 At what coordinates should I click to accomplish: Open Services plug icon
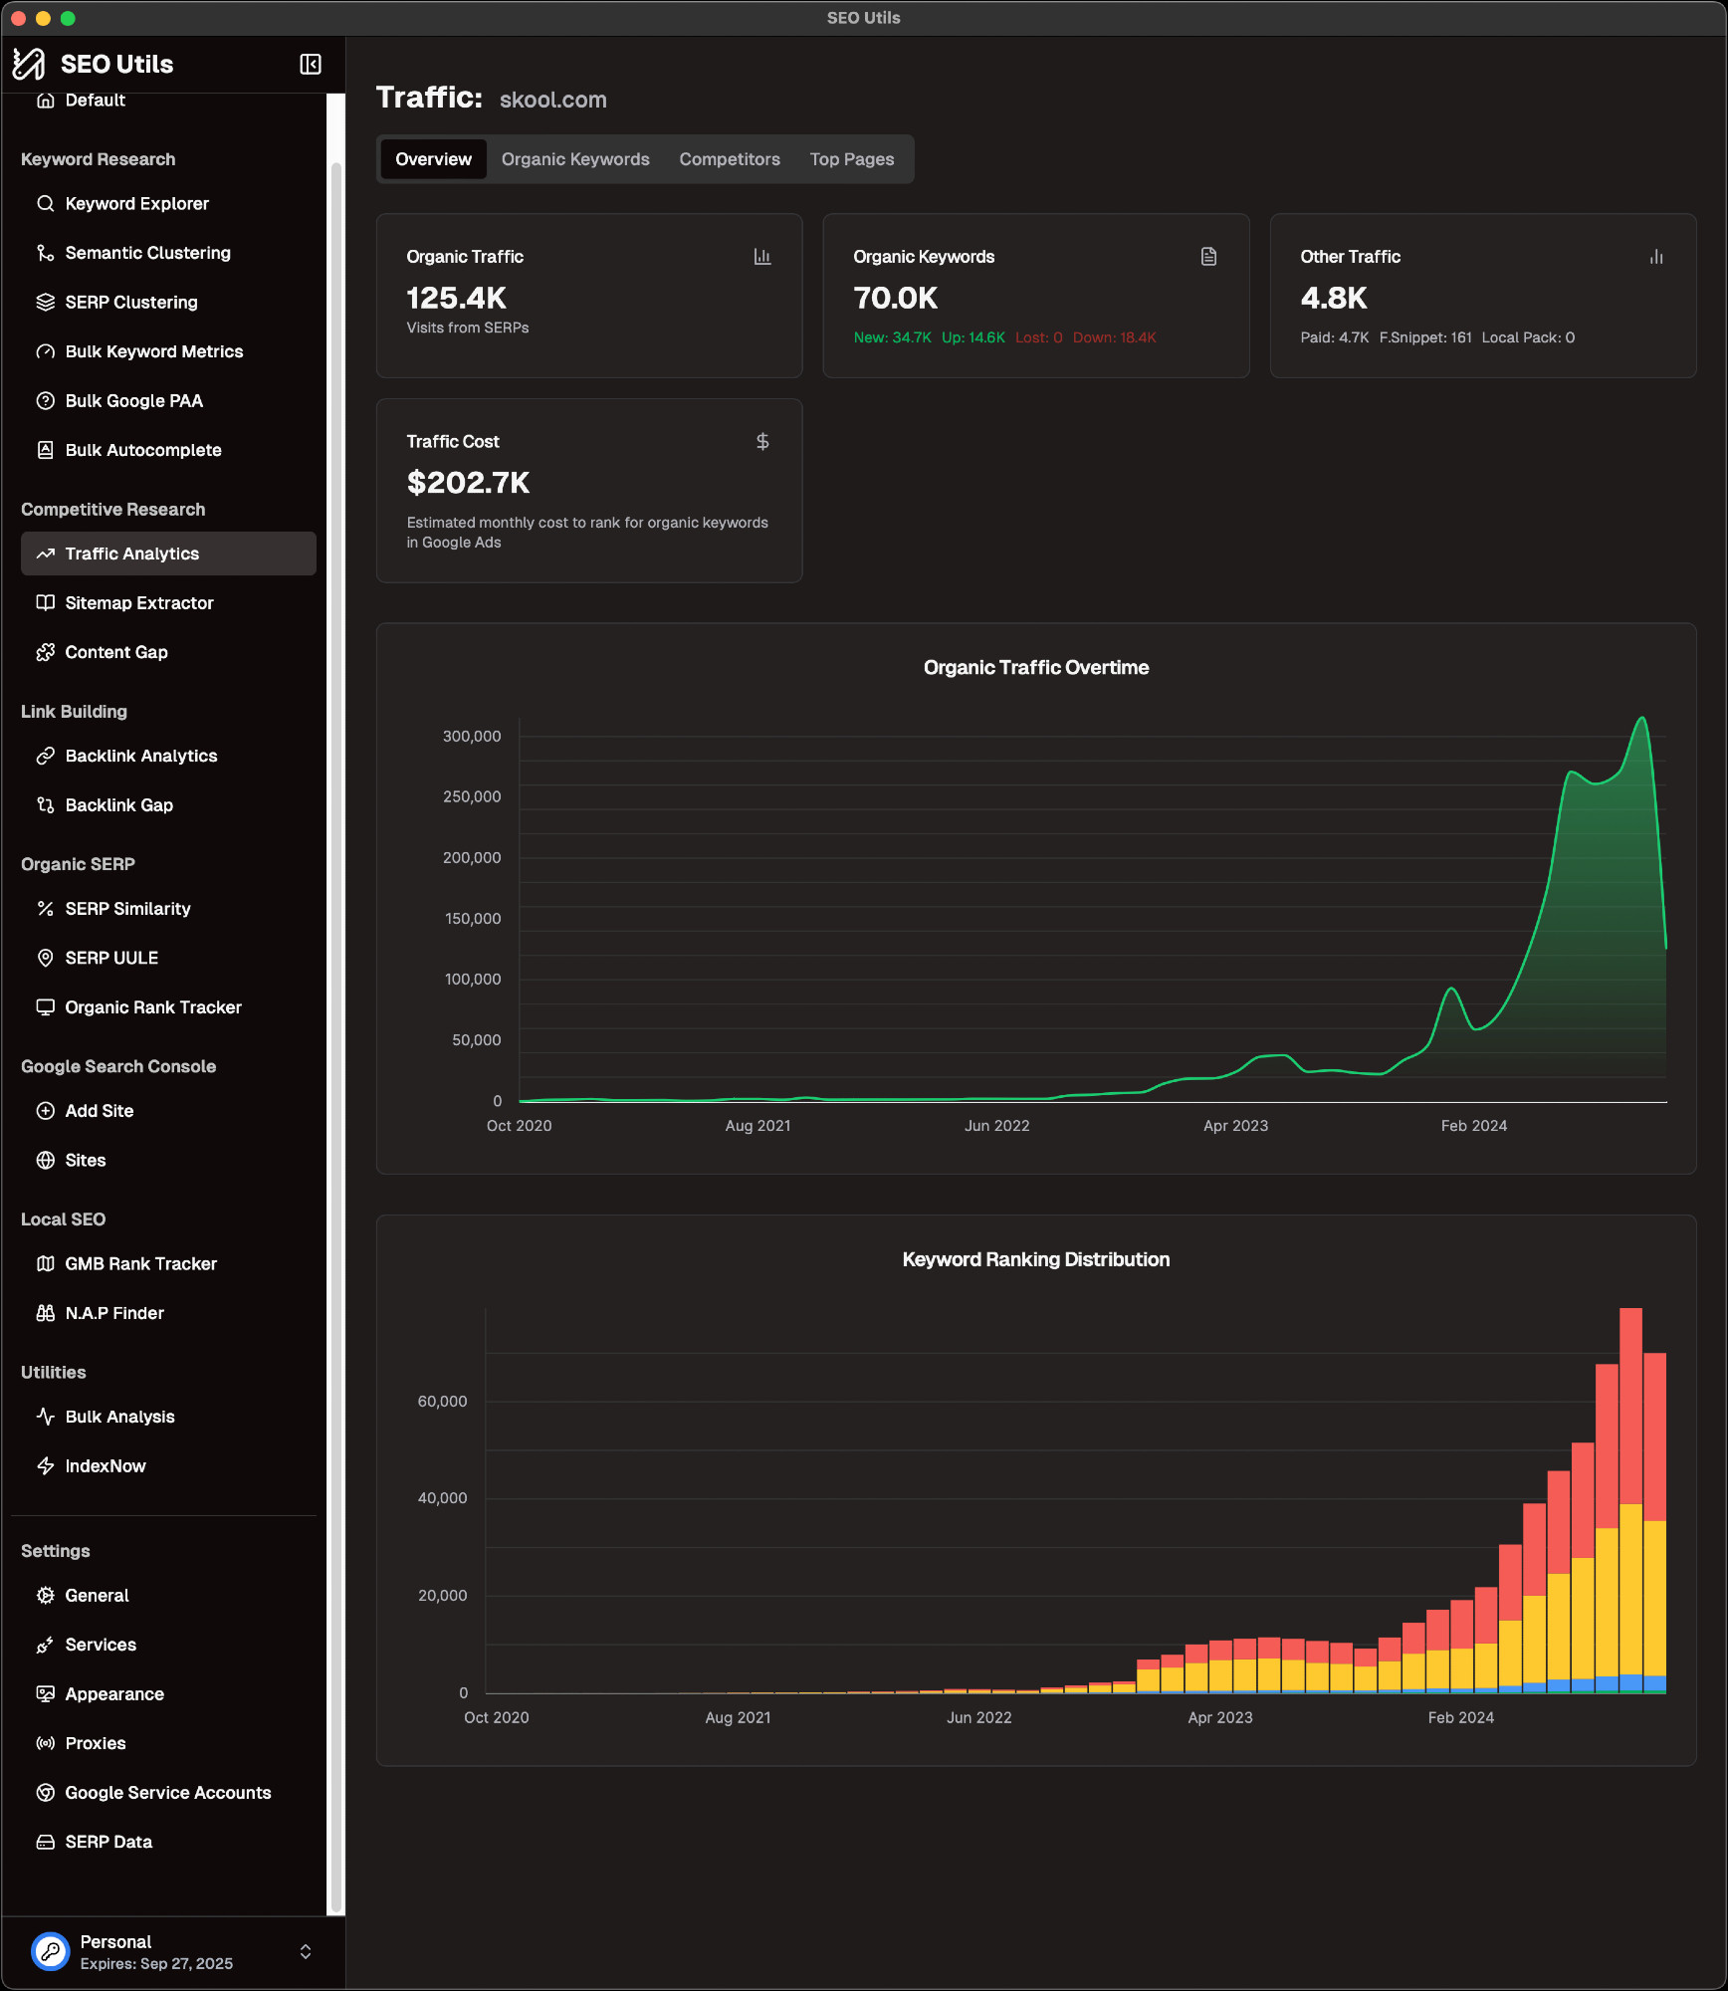pos(45,1645)
